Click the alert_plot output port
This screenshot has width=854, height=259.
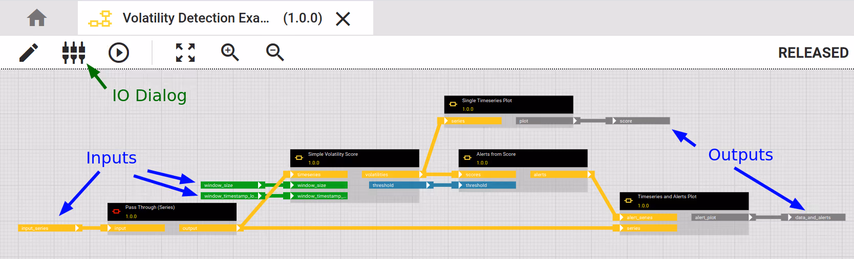[x=723, y=218]
